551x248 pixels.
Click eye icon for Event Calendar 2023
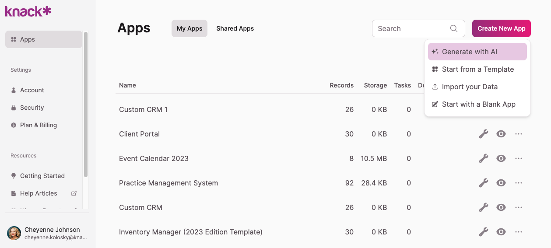[x=501, y=158]
